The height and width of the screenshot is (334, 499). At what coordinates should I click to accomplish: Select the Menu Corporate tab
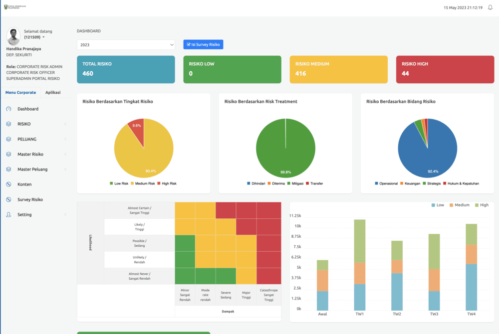click(20, 93)
